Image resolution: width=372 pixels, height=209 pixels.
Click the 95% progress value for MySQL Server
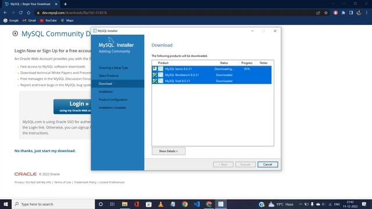point(246,69)
